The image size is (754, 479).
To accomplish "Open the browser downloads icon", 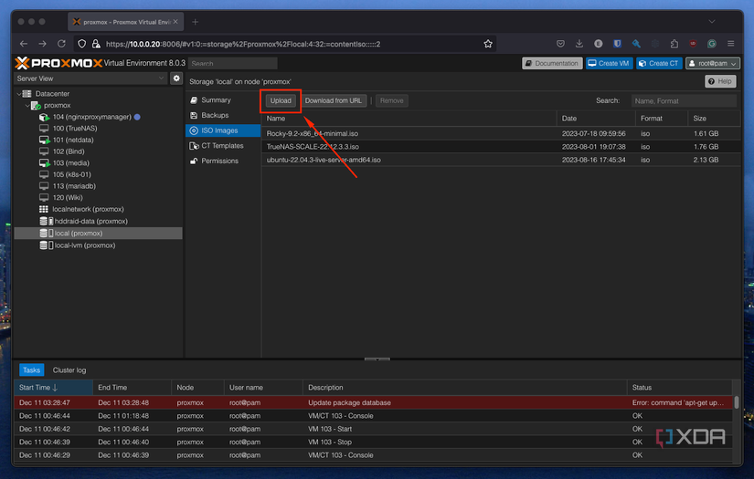I will 579,44.
